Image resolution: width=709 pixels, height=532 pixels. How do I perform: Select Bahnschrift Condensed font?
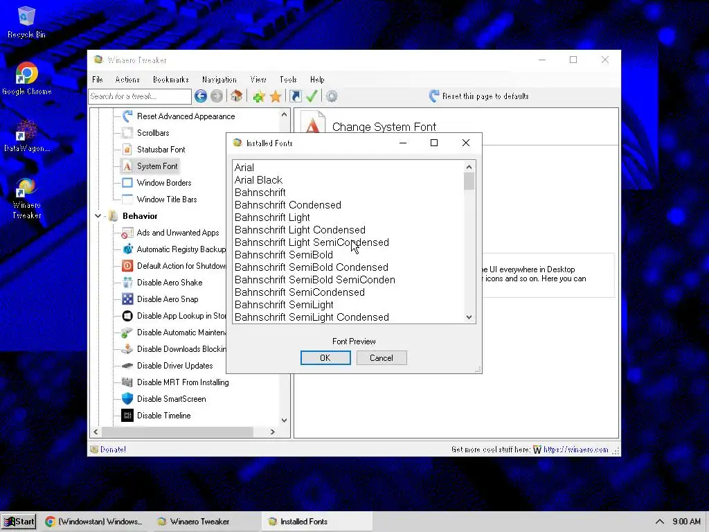coord(287,205)
